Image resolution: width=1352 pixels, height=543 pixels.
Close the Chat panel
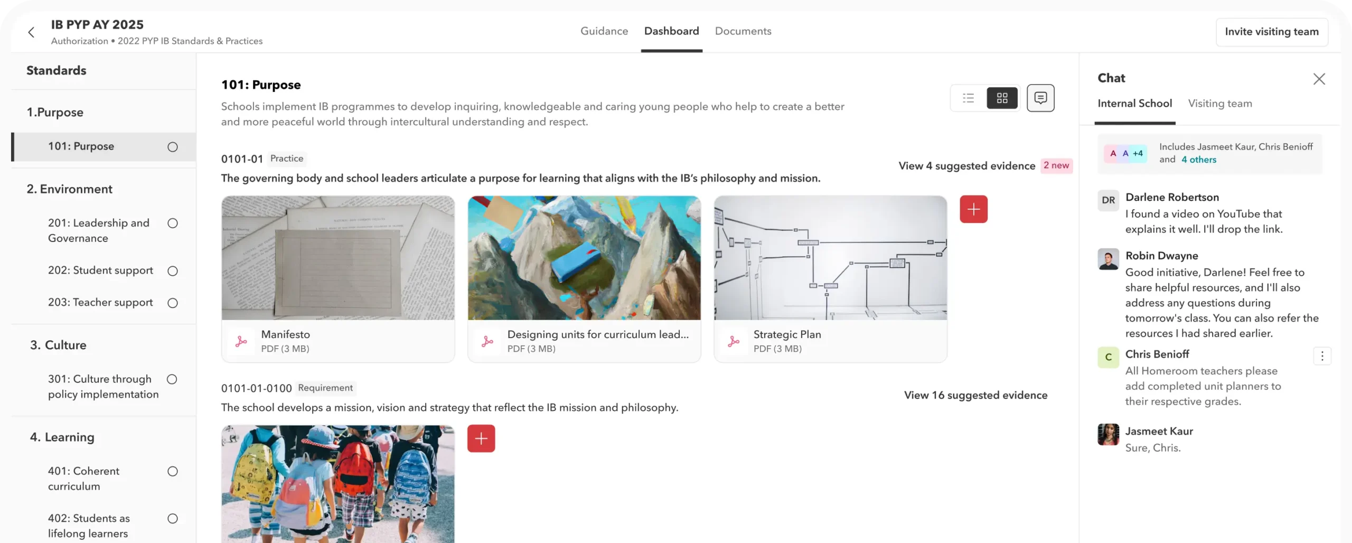click(x=1319, y=79)
